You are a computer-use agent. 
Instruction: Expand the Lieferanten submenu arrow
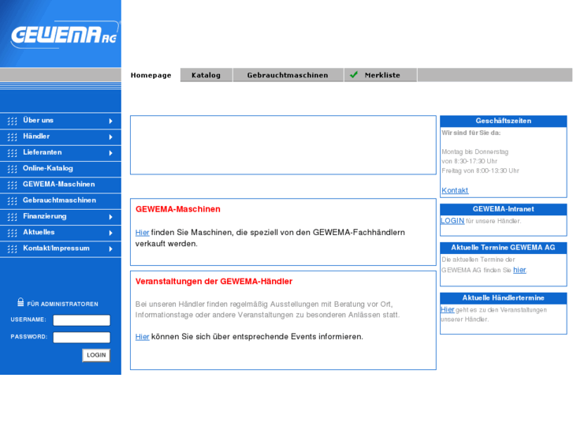pos(110,153)
